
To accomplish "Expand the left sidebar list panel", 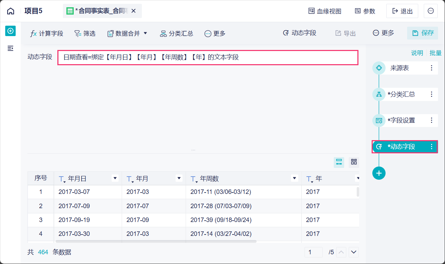I will [x=10, y=48].
